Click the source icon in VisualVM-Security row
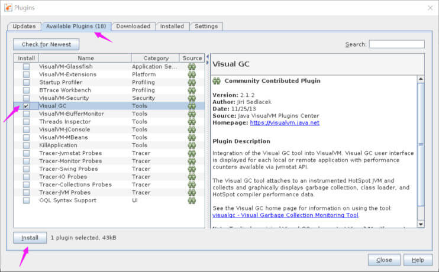 192,98
